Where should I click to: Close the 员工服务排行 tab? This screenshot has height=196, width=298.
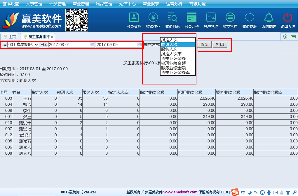point(52,37)
